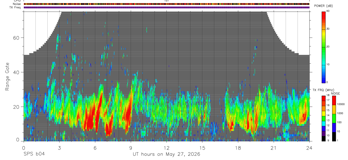Click the TX FRQ (MHz) legend title

tap(323, 90)
